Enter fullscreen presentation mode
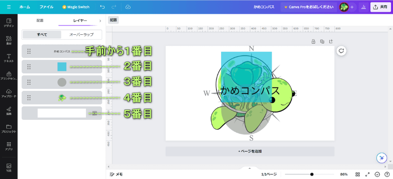 (x=367, y=174)
